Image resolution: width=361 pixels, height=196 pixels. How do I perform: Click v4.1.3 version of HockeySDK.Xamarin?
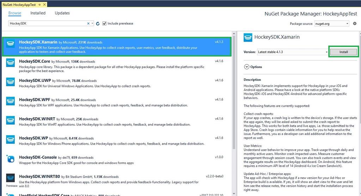point(219,42)
